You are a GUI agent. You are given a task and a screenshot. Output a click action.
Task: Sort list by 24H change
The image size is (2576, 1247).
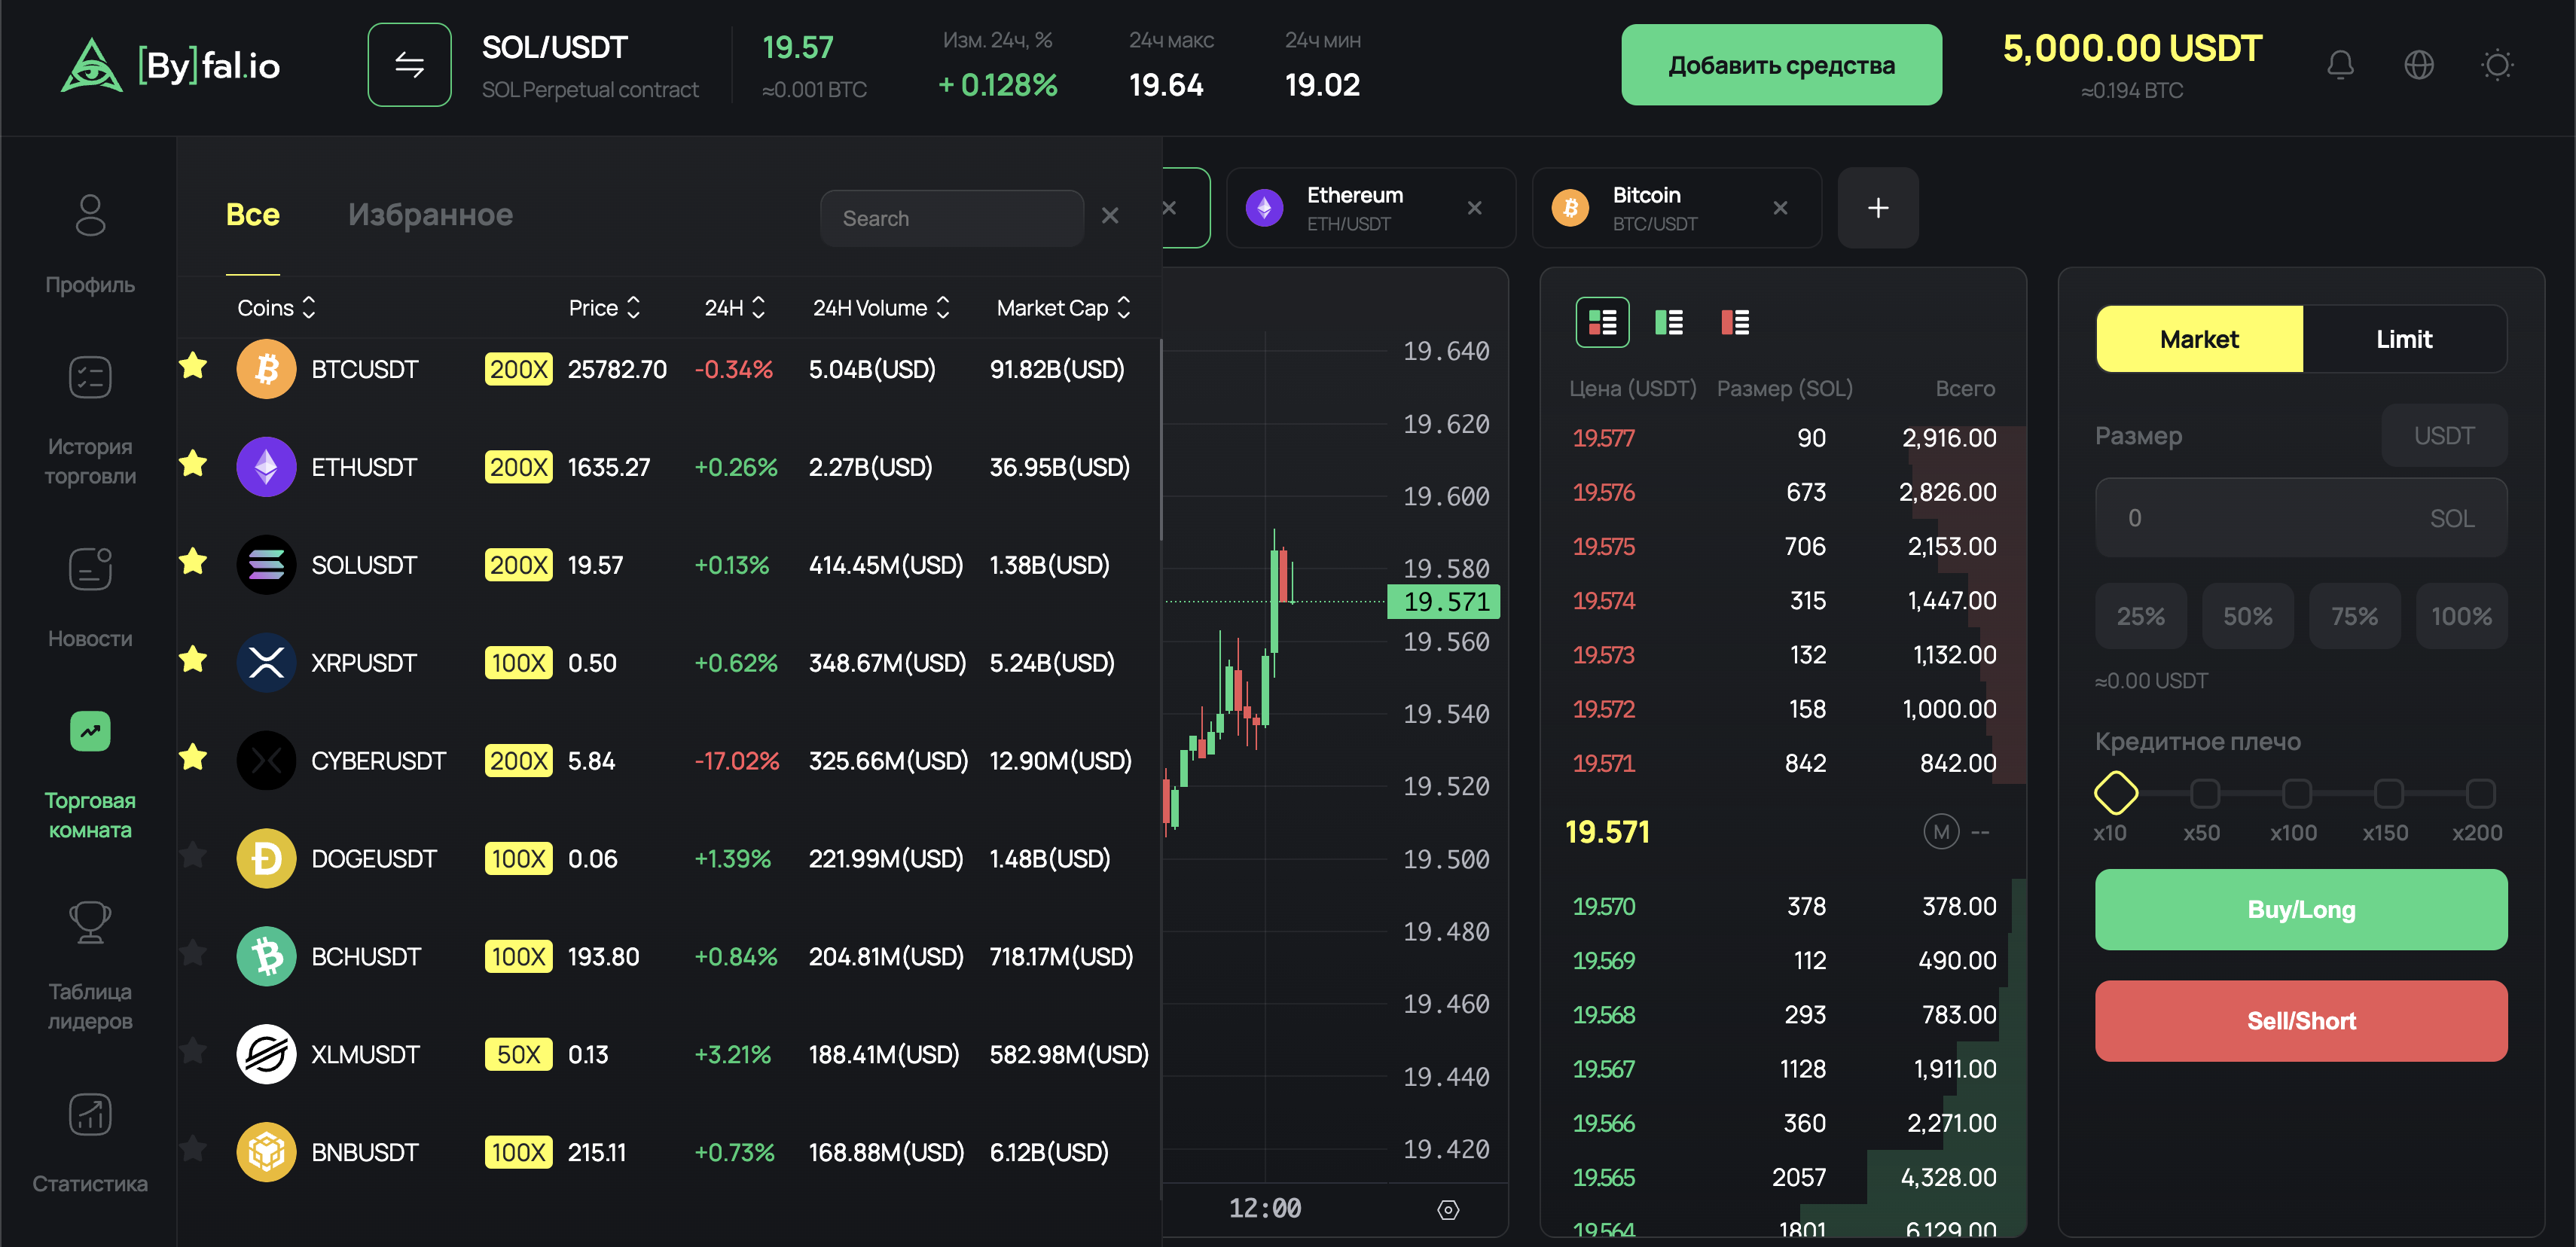[x=735, y=308]
